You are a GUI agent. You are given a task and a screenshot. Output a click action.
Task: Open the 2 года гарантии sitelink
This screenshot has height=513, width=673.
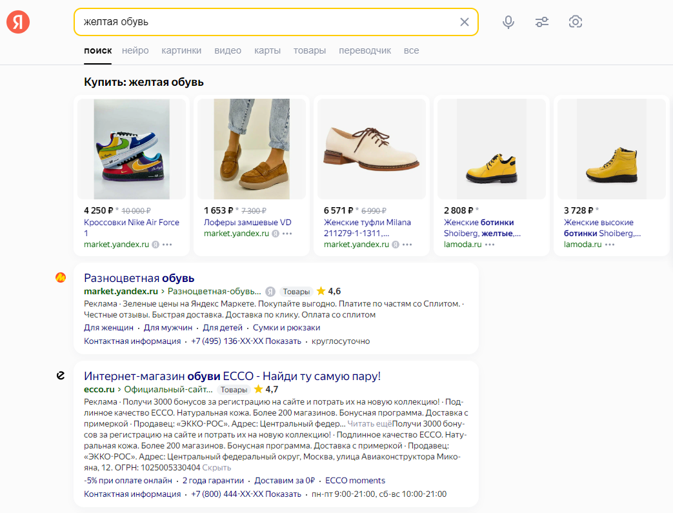point(213,480)
